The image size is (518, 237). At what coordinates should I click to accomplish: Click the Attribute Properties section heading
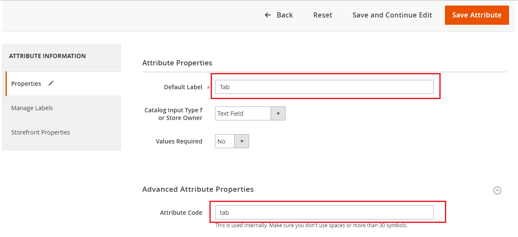[177, 63]
